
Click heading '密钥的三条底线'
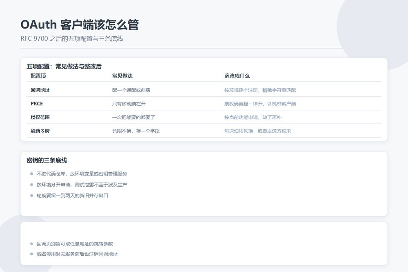pyautogui.click(x=47, y=160)
